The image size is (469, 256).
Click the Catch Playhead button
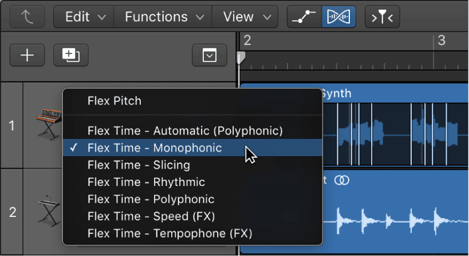tap(383, 17)
